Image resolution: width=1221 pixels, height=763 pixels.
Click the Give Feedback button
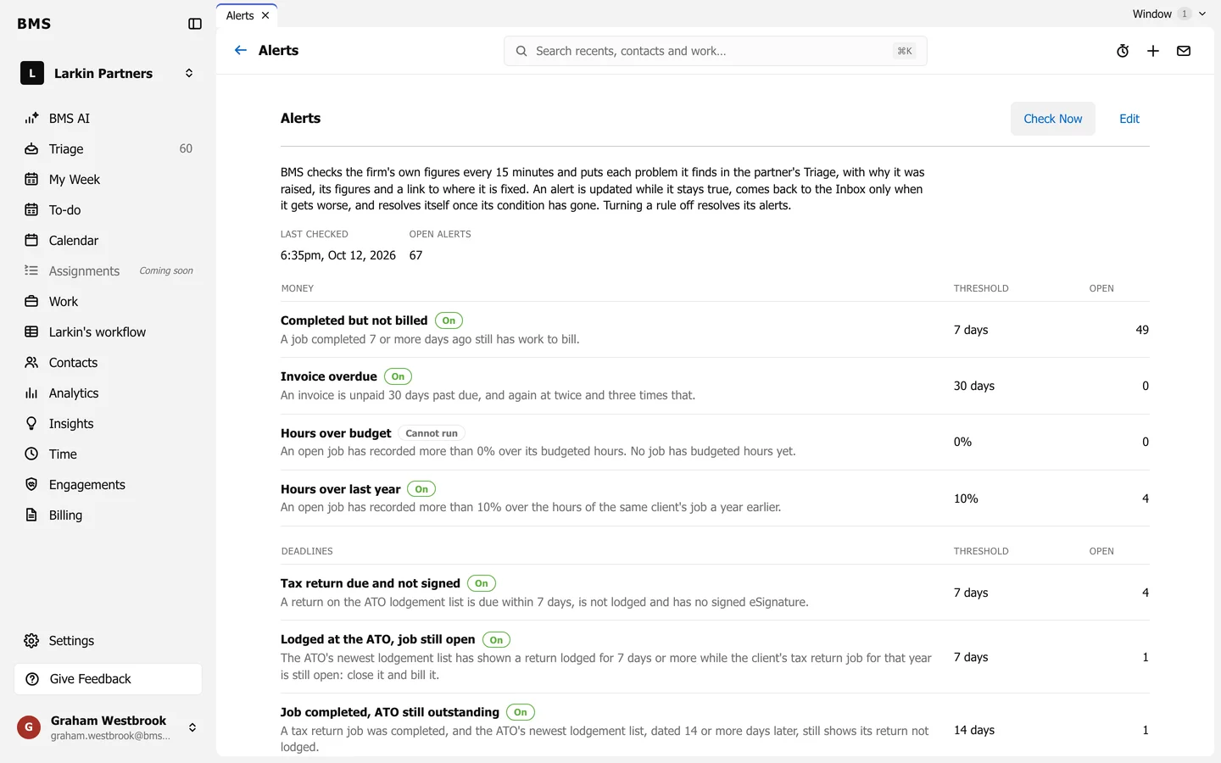(x=109, y=679)
